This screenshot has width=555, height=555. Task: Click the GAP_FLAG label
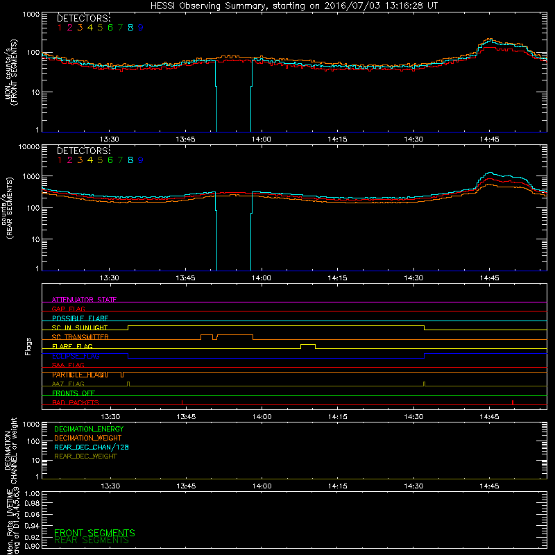[x=68, y=309]
